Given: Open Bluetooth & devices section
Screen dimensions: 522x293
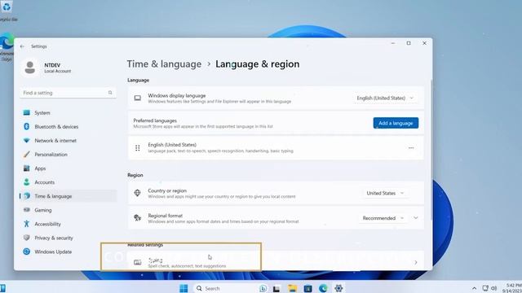Looking at the screenshot, I should pyautogui.click(x=69, y=127).
